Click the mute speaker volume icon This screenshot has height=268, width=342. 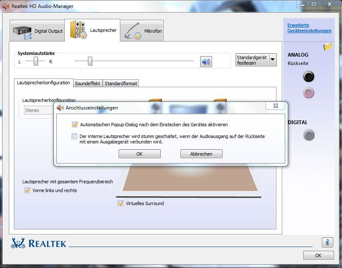pyautogui.click(x=206, y=62)
